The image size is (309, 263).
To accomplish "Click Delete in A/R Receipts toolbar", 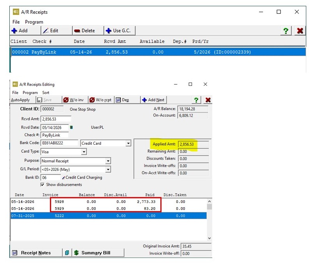I will [88, 31].
